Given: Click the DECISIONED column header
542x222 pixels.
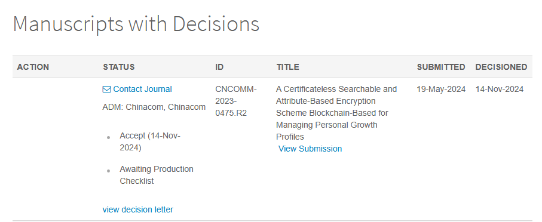Looking at the screenshot, I should point(501,67).
